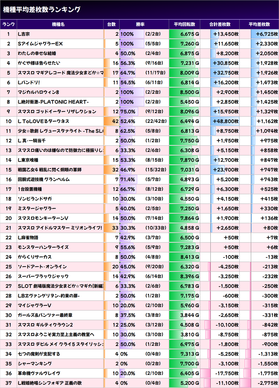This screenshot has height=388, width=279.
Task: Click the ランク column header
Action: click(x=9, y=24)
